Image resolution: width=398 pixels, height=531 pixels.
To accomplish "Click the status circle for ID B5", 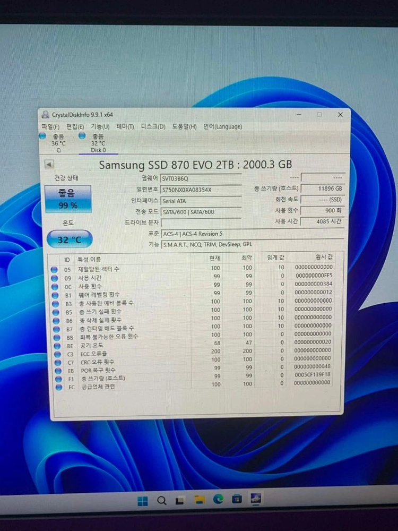I will (56, 312).
